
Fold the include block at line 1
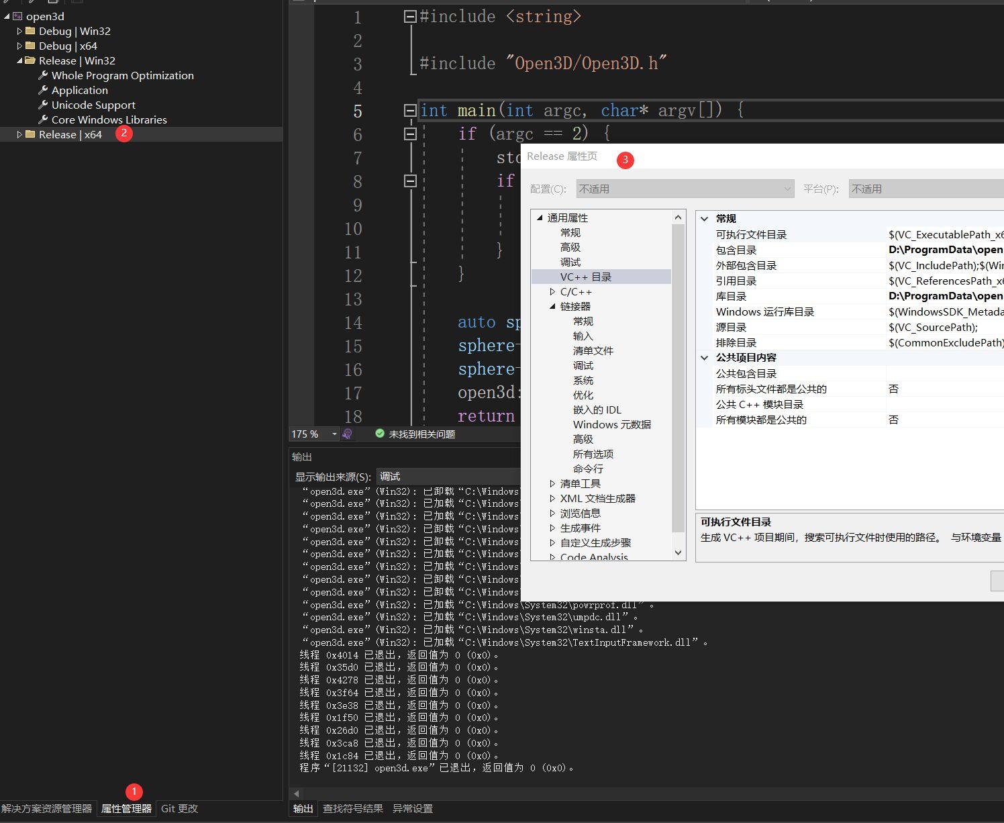pos(410,17)
